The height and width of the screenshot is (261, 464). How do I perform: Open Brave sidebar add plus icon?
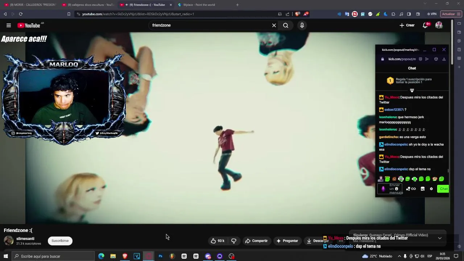point(459,67)
